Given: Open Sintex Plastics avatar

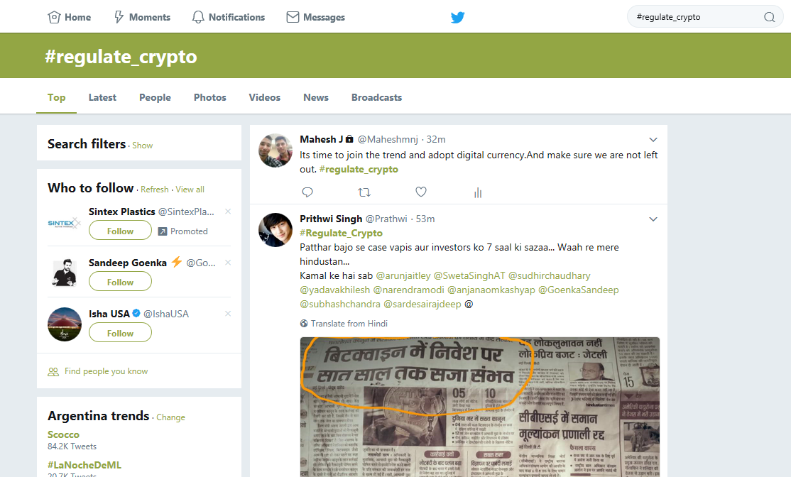Looking at the screenshot, I should (65, 222).
